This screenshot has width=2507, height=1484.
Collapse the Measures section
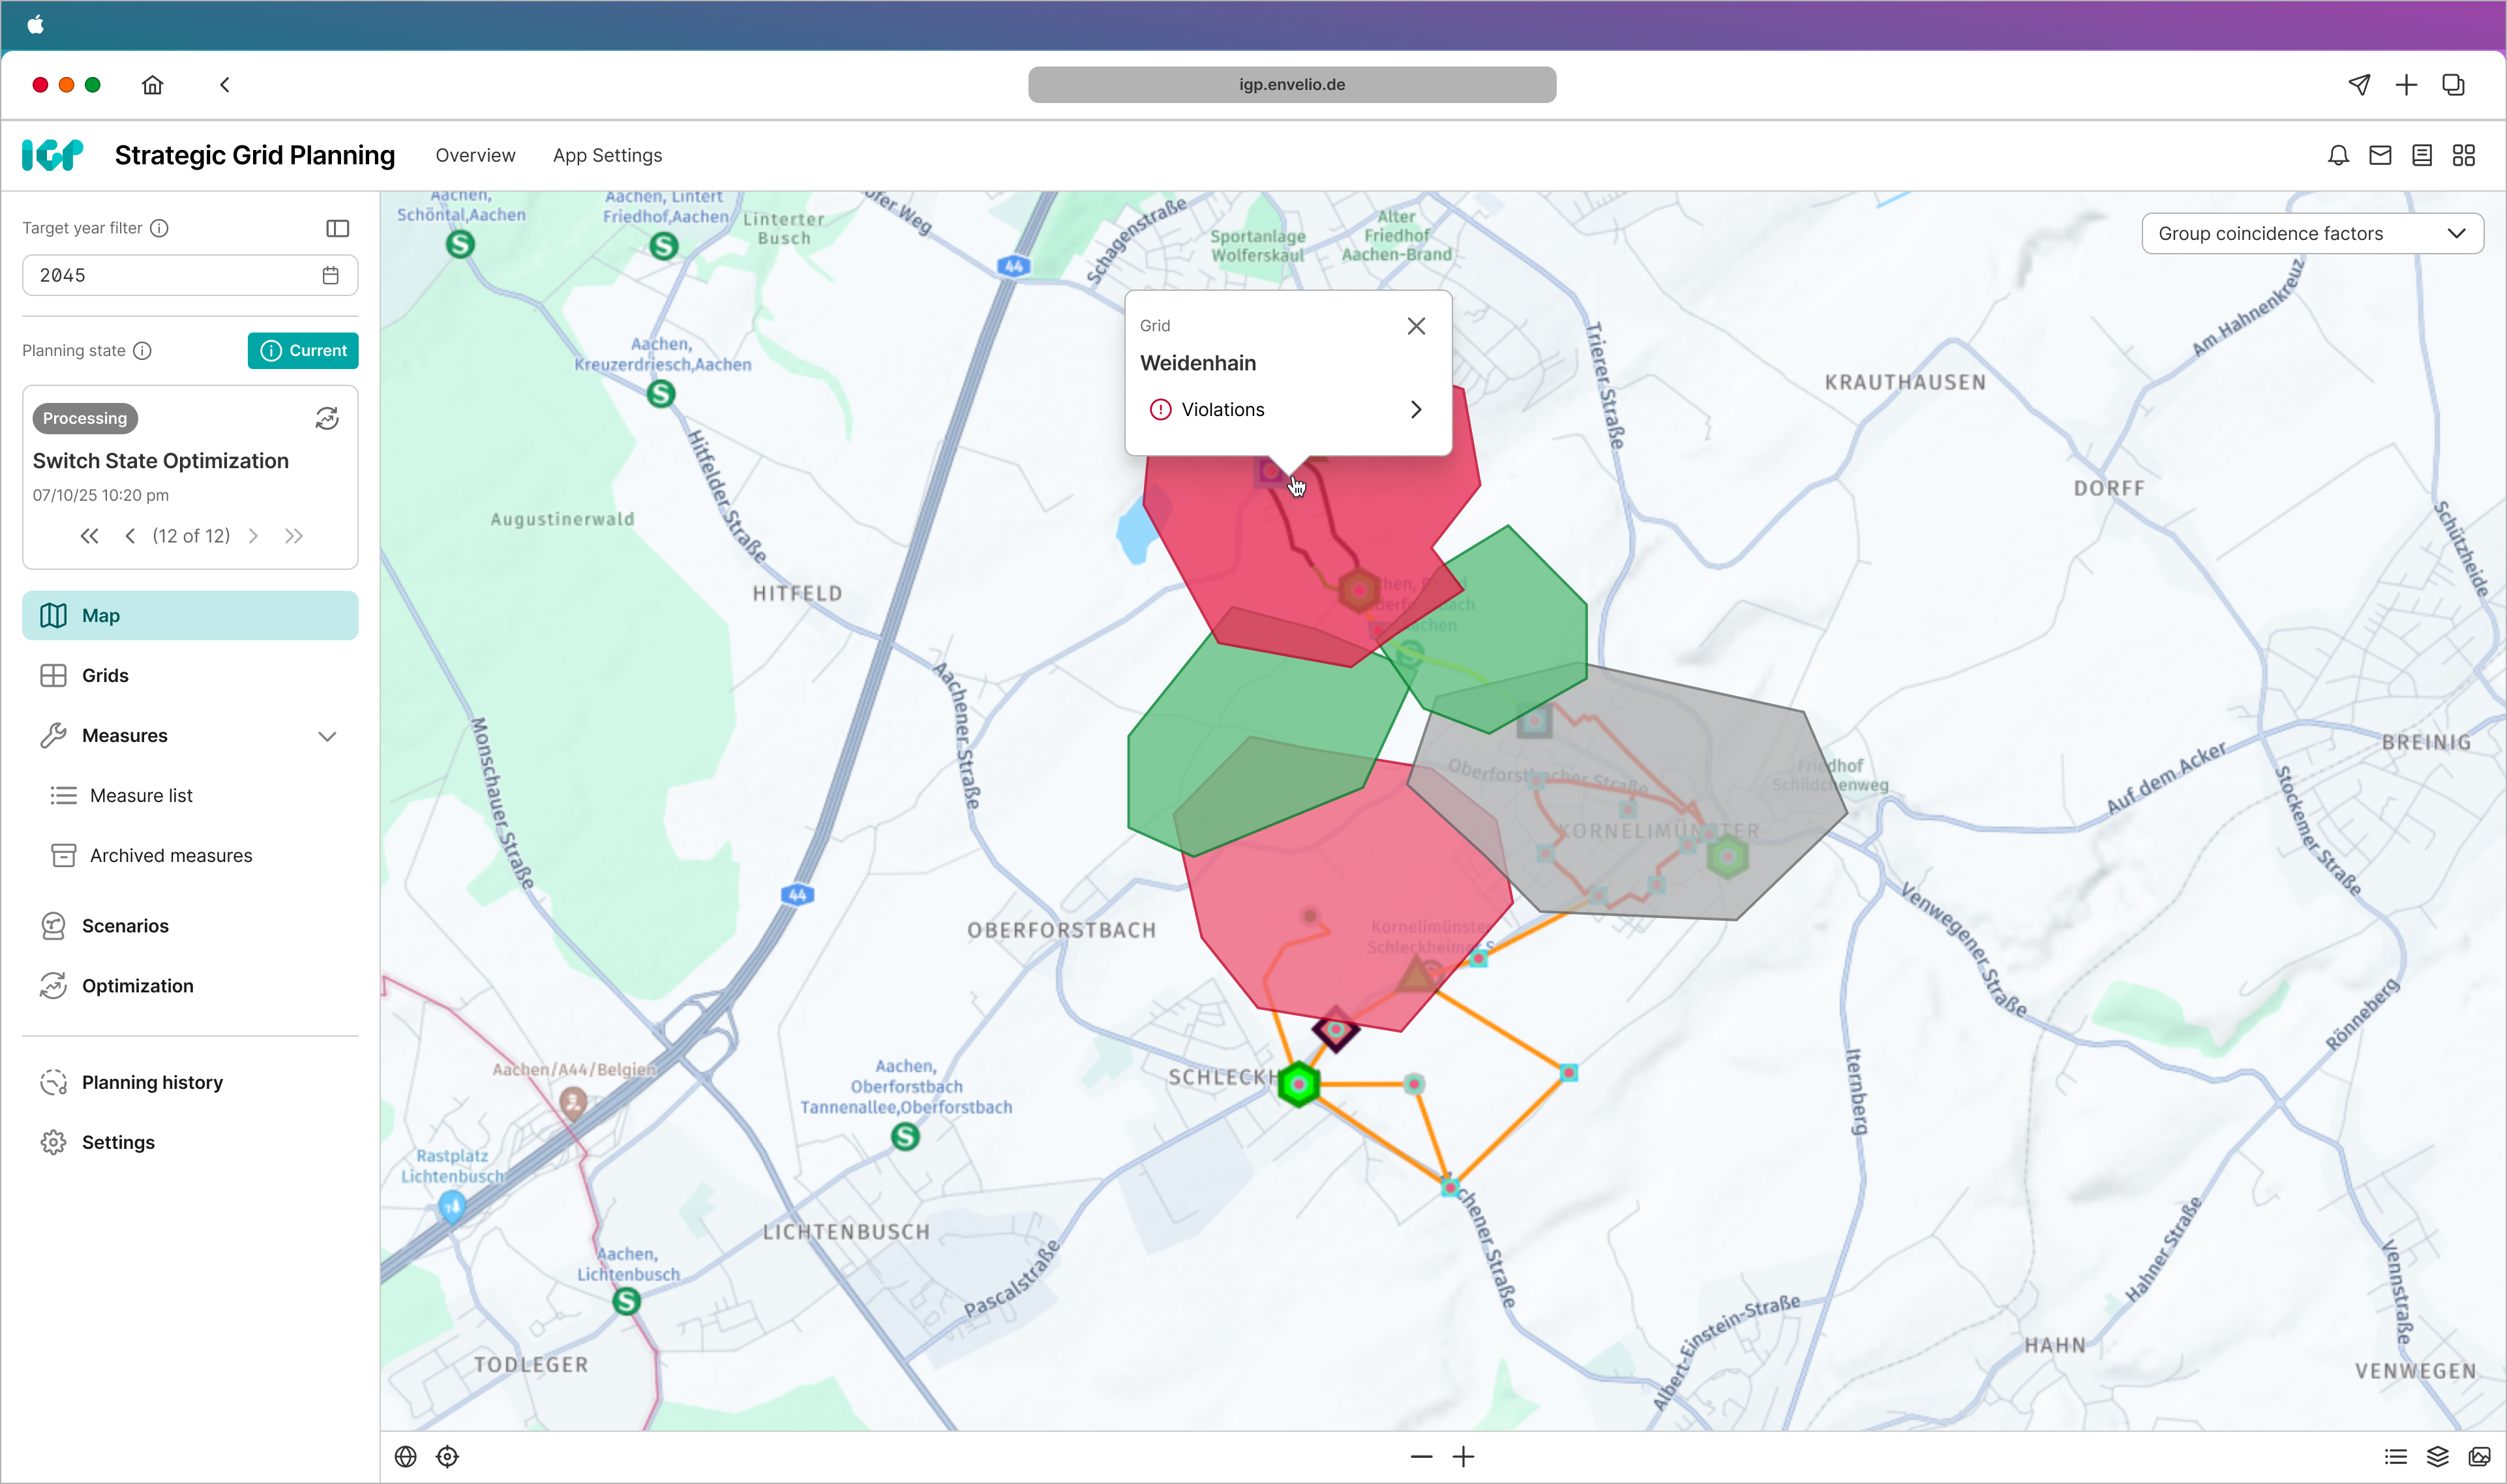[x=327, y=736]
